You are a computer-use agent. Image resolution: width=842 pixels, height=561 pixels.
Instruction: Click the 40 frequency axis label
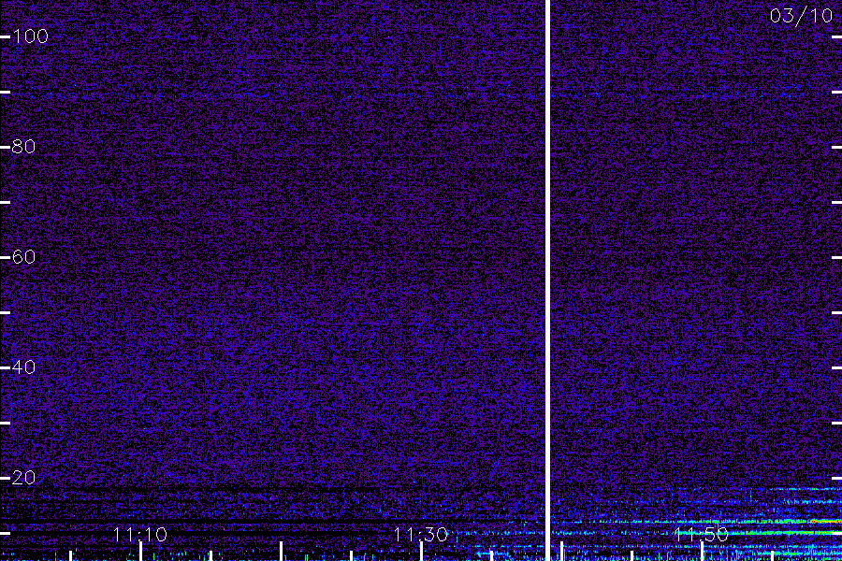tap(23, 367)
